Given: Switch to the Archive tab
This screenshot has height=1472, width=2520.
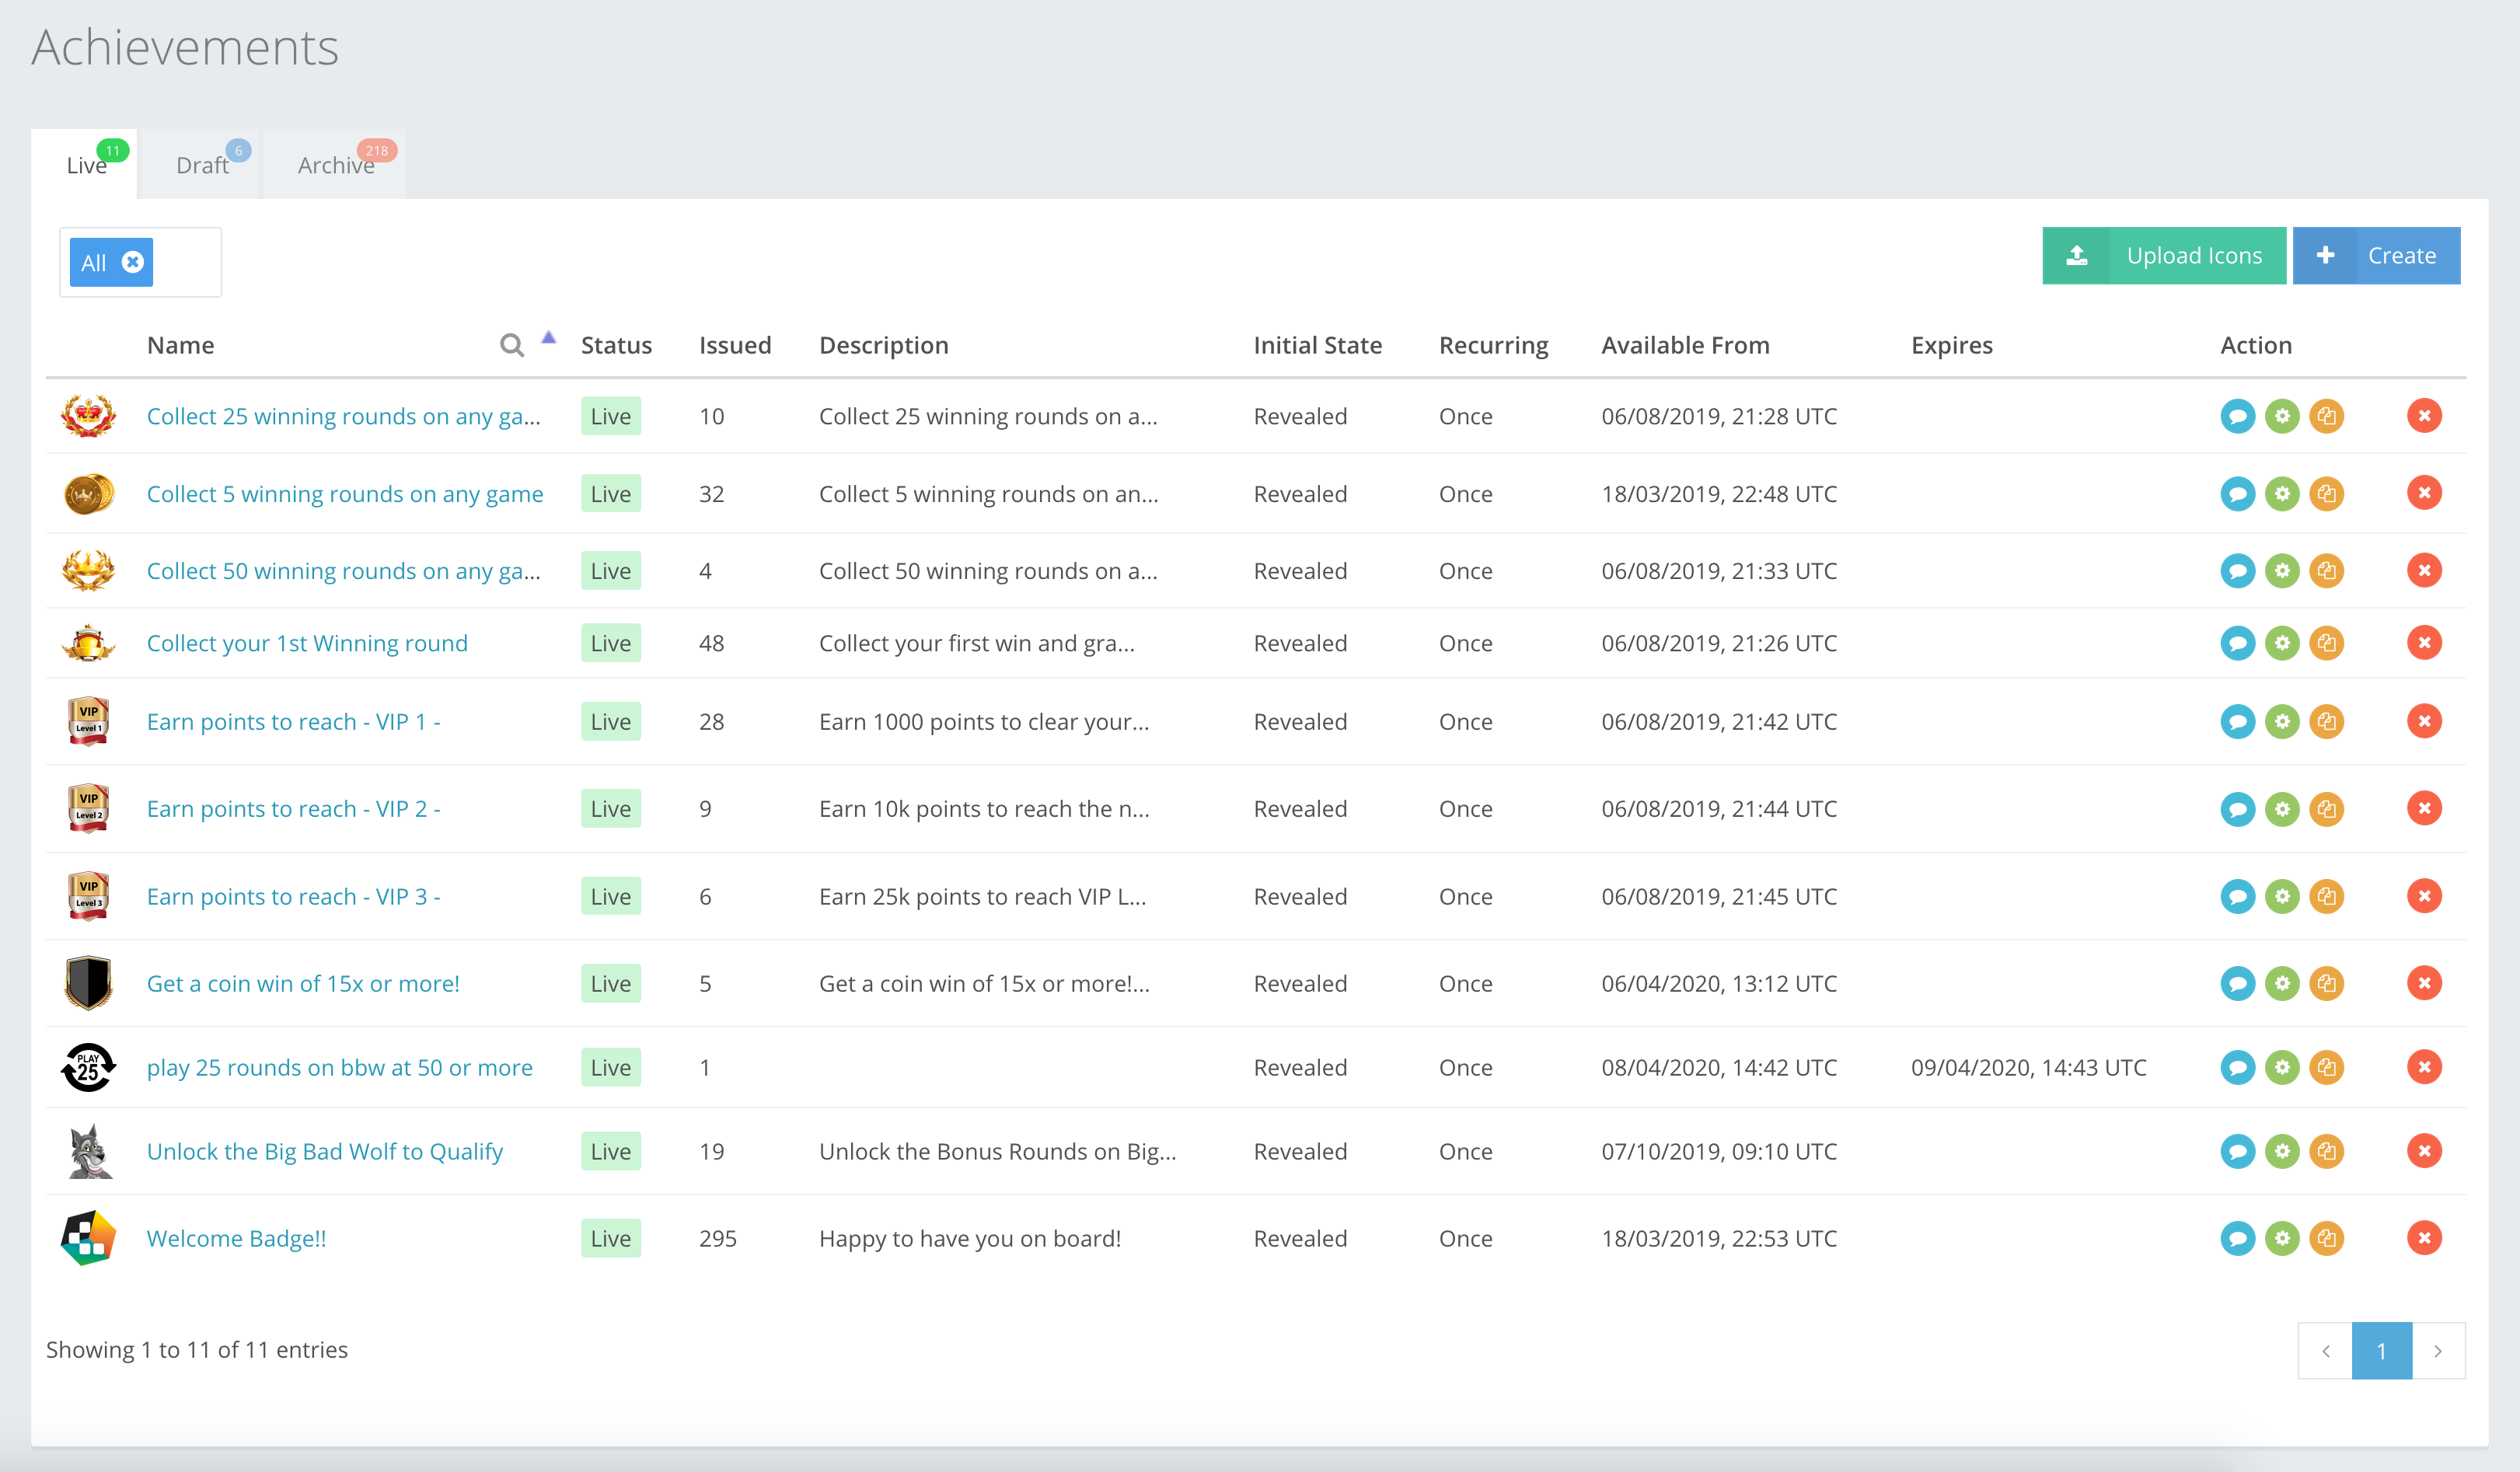Looking at the screenshot, I should pyautogui.click(x=336, y=165).
